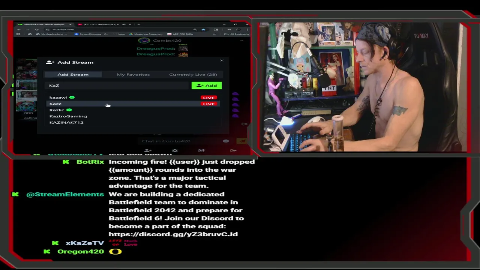Click the logout arrow in bottom bar

point(233,151)
